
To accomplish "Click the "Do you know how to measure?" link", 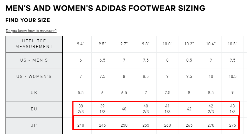I will (x=31, y=31).
